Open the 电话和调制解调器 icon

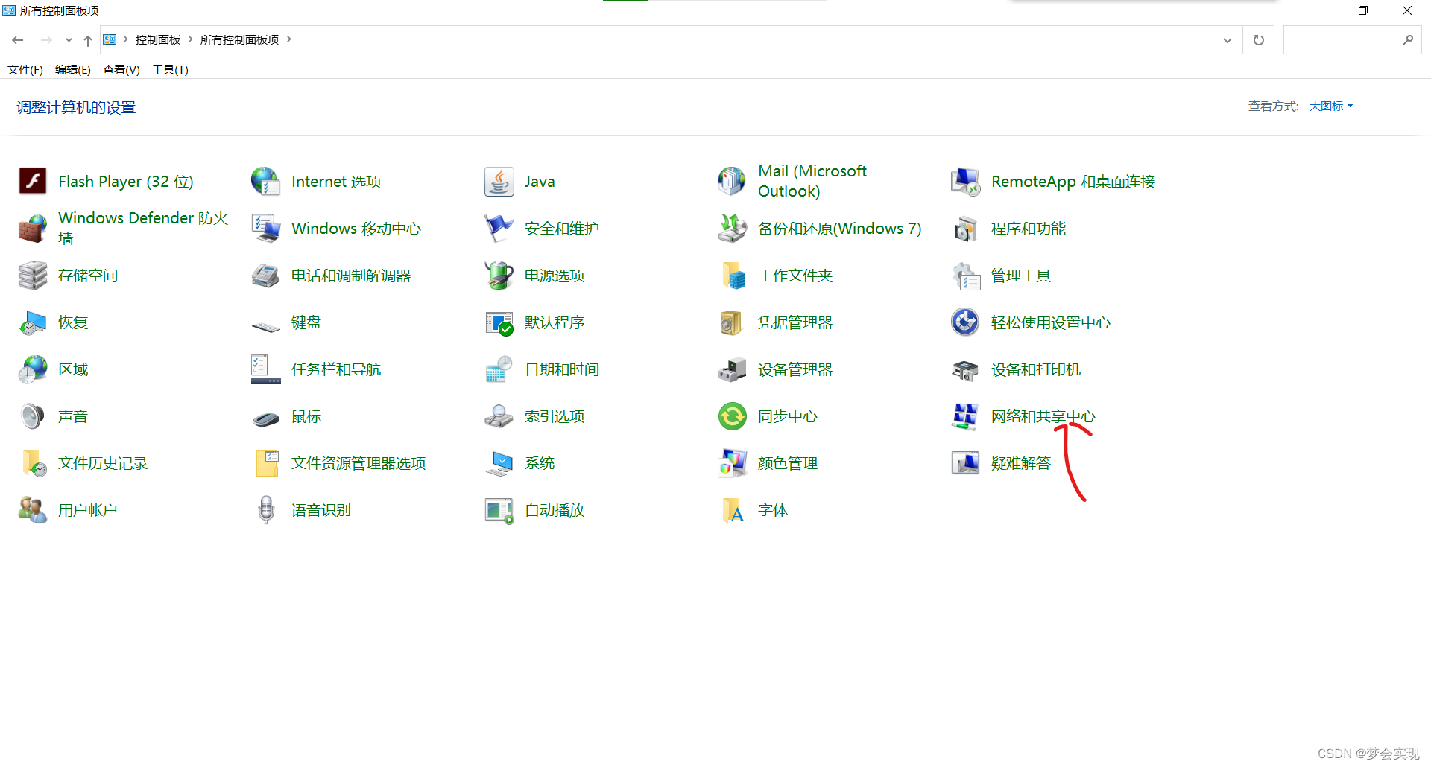(266, 275)
